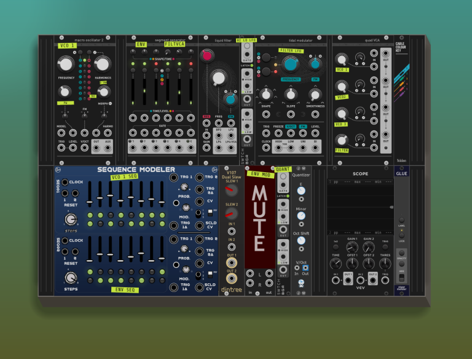Flip the HIDE switch on the Glue module
This screenshot has height=359, width=472.
[x=401, y=277]
